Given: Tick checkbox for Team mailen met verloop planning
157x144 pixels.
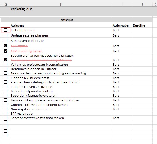Looking at the screenshot, I should (x=6, y=73).
